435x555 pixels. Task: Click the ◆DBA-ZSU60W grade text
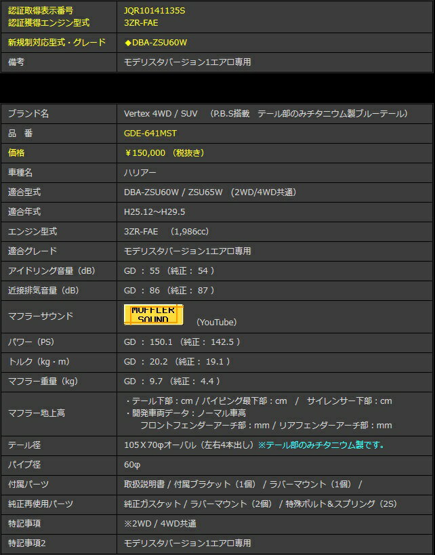156,43
